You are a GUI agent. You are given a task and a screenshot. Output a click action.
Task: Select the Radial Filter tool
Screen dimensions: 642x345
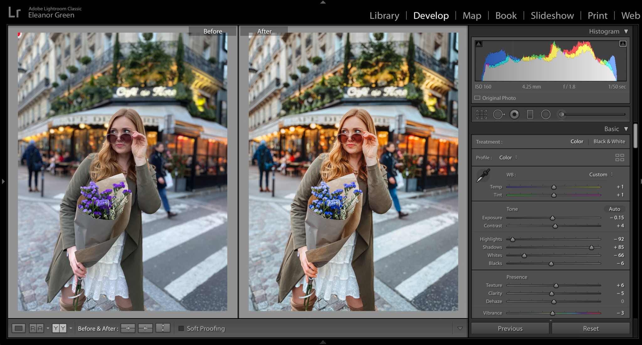click(546, 114)
